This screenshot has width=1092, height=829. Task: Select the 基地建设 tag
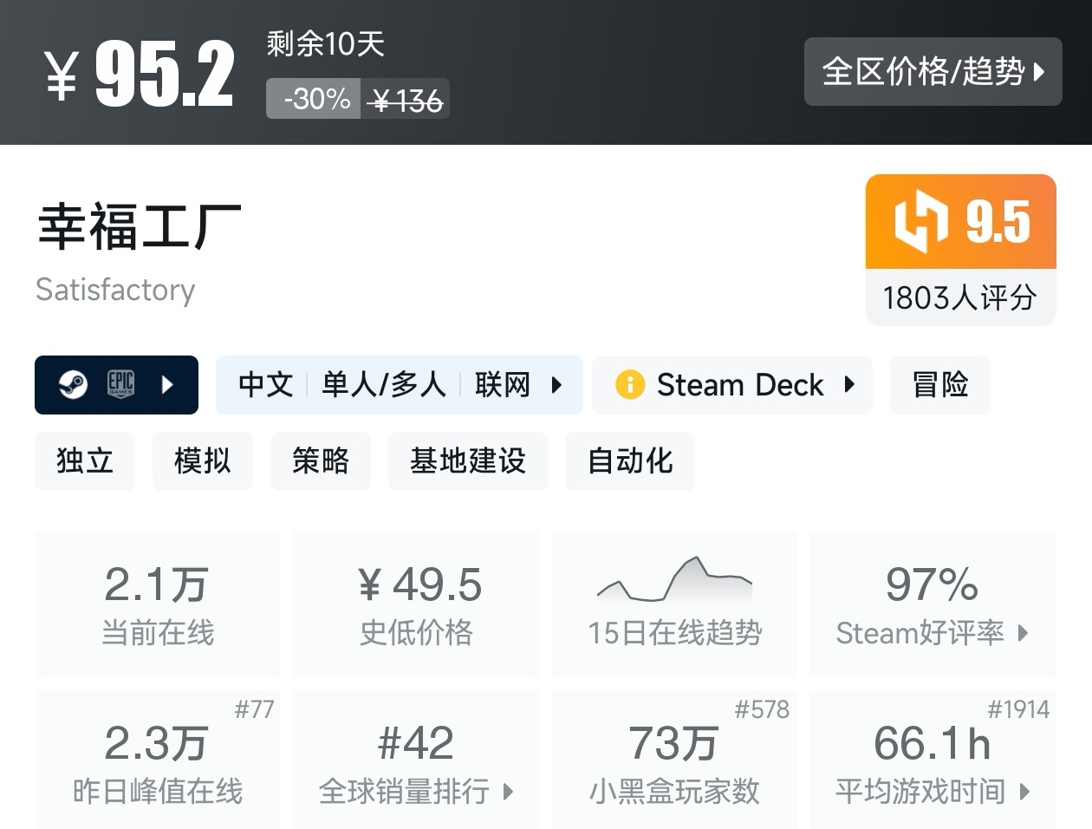[x=468, y=460]
